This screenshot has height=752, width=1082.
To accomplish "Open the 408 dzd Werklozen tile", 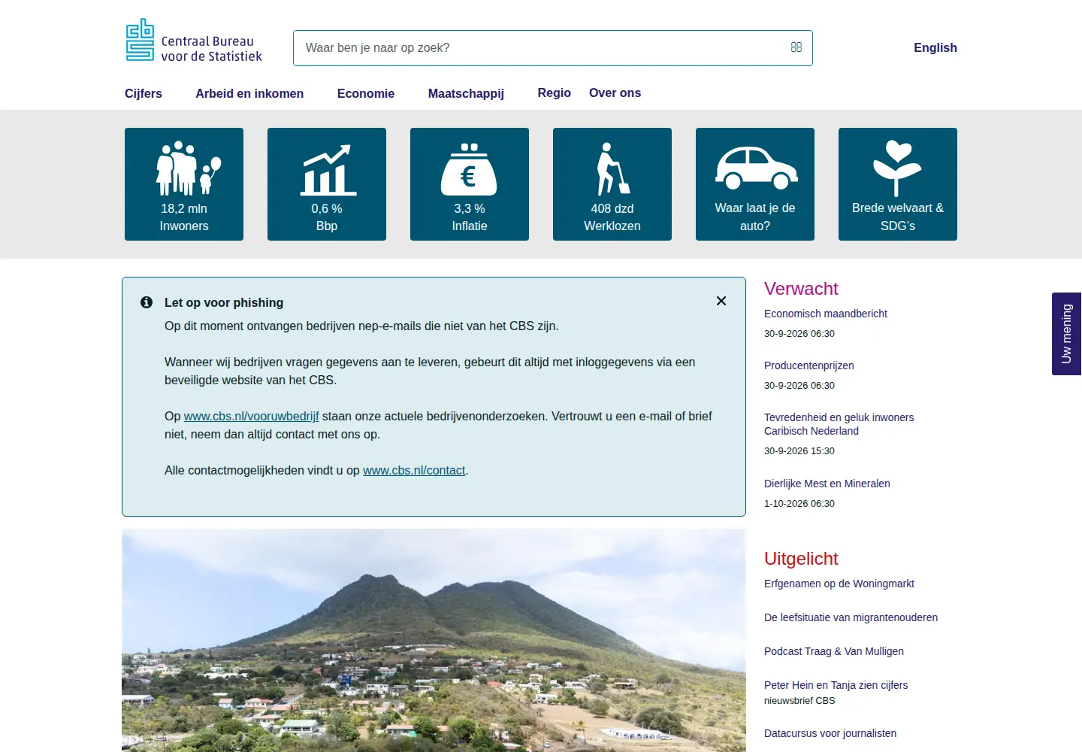I will [x=612, y=184].
